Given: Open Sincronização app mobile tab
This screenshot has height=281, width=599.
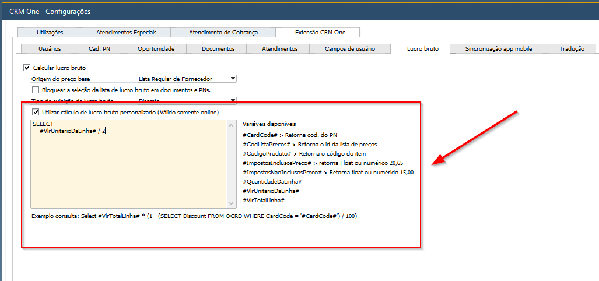Looking at the screenshot, I should (498, 49).
